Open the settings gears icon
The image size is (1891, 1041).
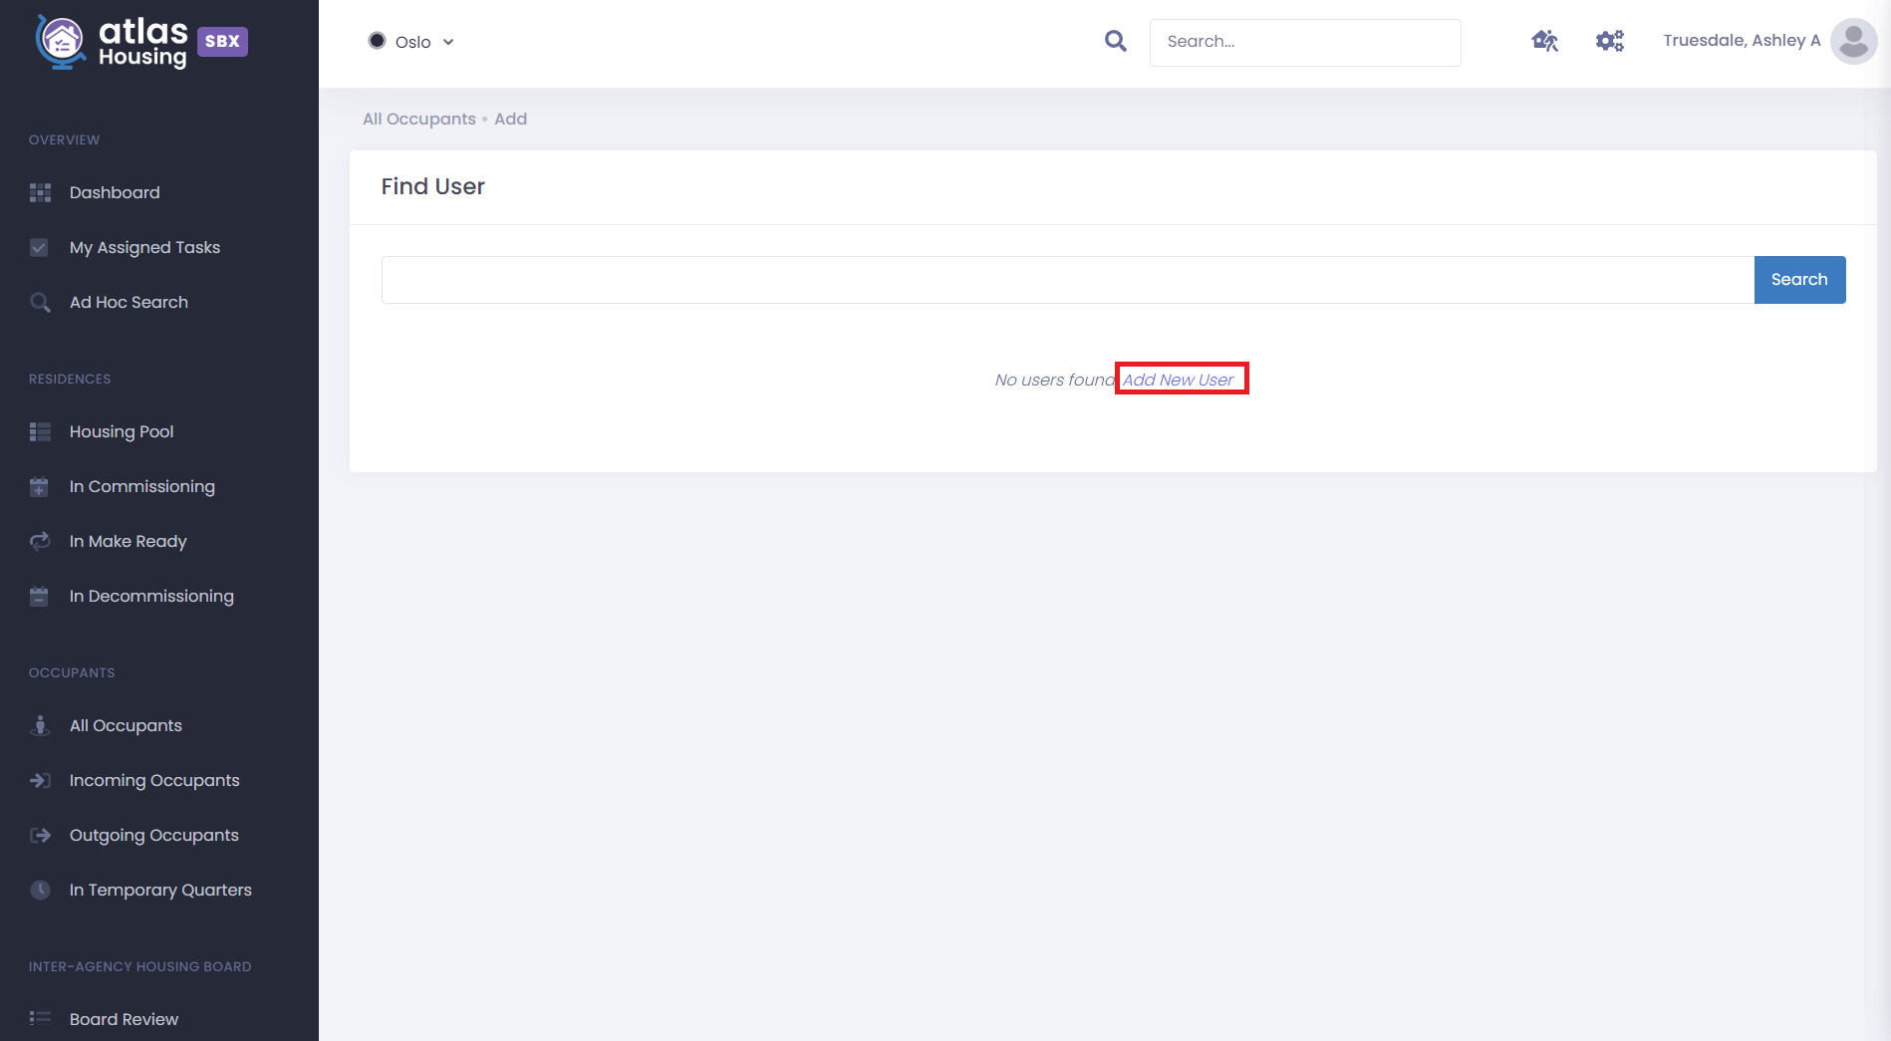1610,41
